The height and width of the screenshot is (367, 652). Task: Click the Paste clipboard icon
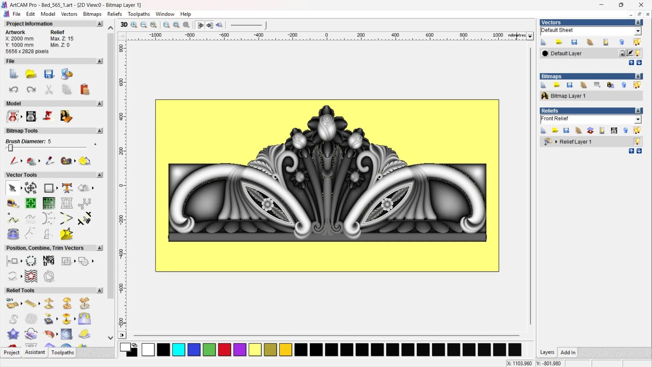[85, 90]
